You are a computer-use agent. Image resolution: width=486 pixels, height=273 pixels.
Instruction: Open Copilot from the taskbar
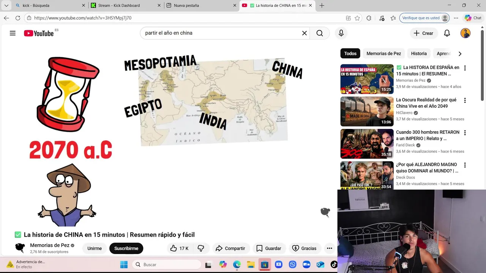[x=223, y=264]
